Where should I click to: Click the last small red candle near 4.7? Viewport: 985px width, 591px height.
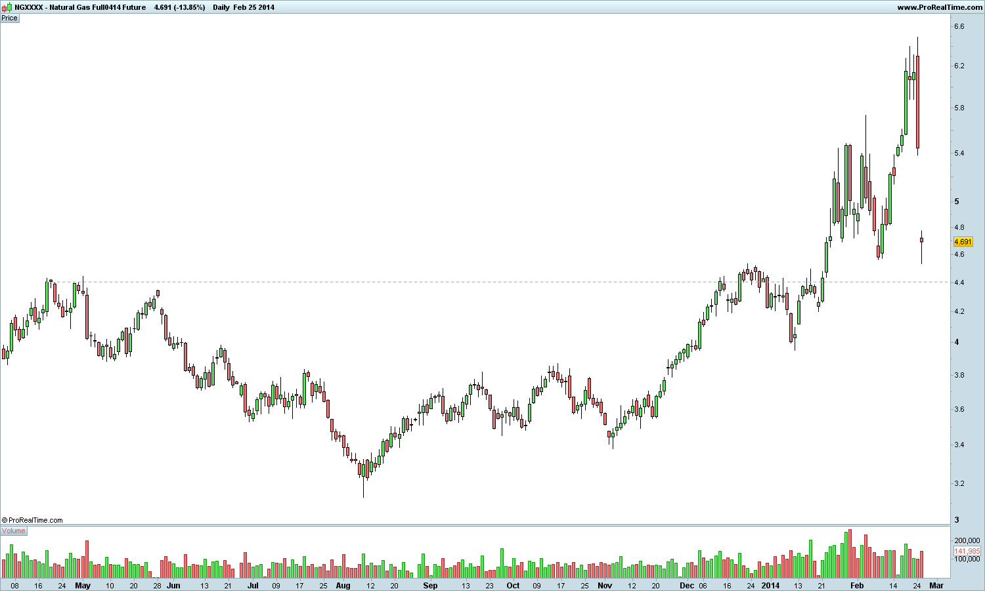[922, 240]
